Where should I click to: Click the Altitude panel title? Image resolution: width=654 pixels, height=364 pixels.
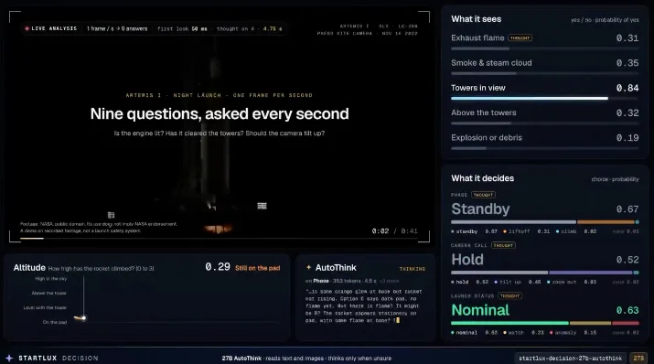point(29,268)
